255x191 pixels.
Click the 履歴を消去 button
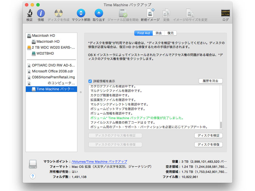click(211, 81)
